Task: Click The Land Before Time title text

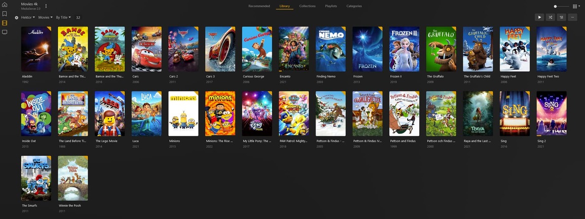Action: pyautogui.click(x=72, y=141)
